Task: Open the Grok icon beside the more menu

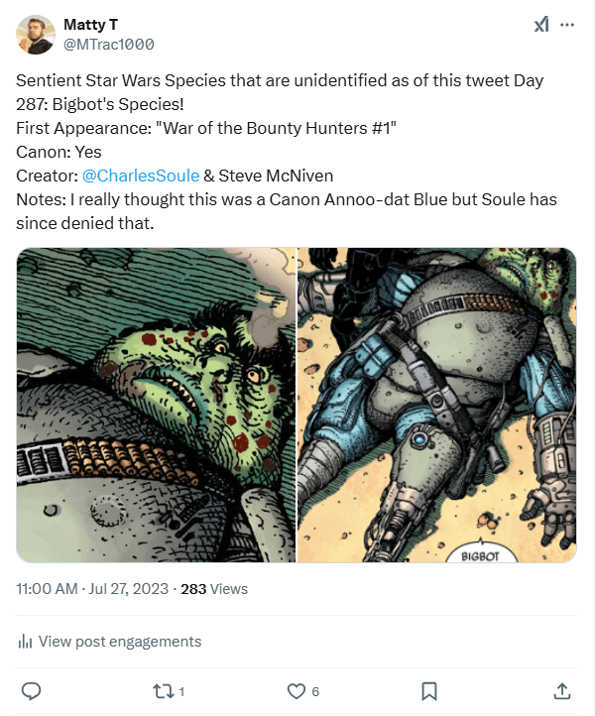Action: pyautogui.click(x=540, y=25)
